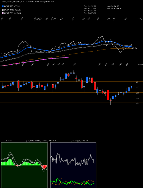The width and height of the screenshot is (143, 188).
Task: Click the '<Tops' marker at right edge
Action: 141,19
